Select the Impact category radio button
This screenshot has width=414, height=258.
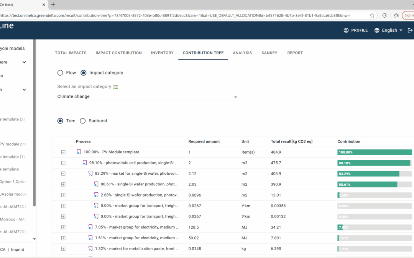[x=84, y=73]
